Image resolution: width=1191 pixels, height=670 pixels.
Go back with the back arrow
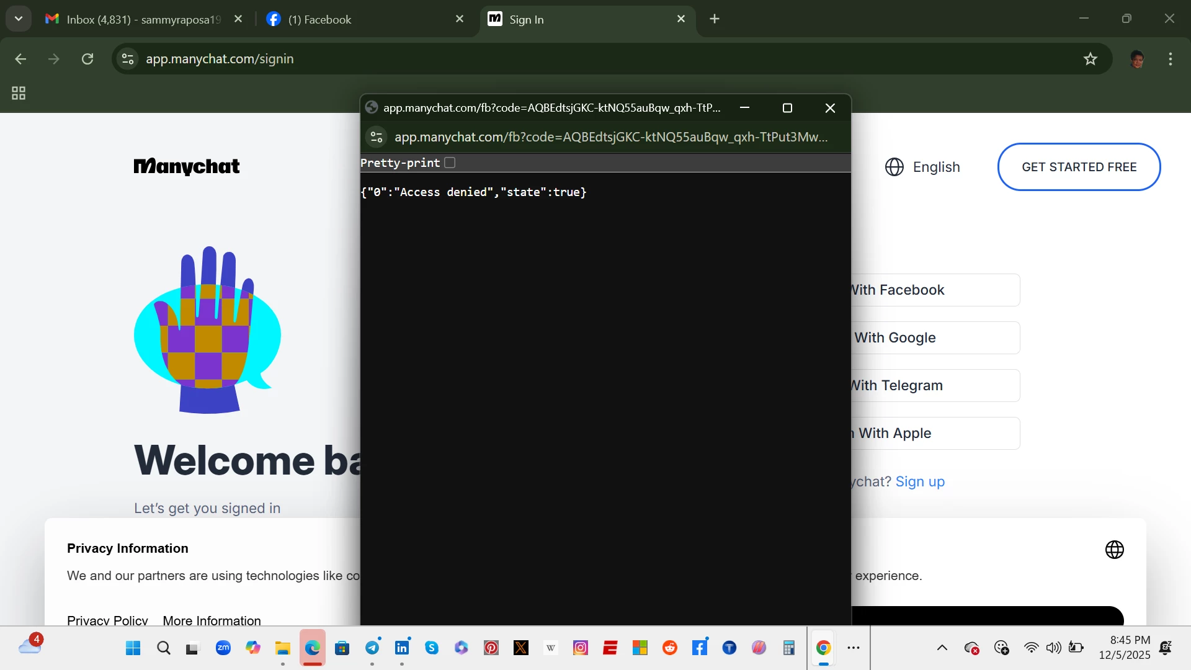click(20, 59)
